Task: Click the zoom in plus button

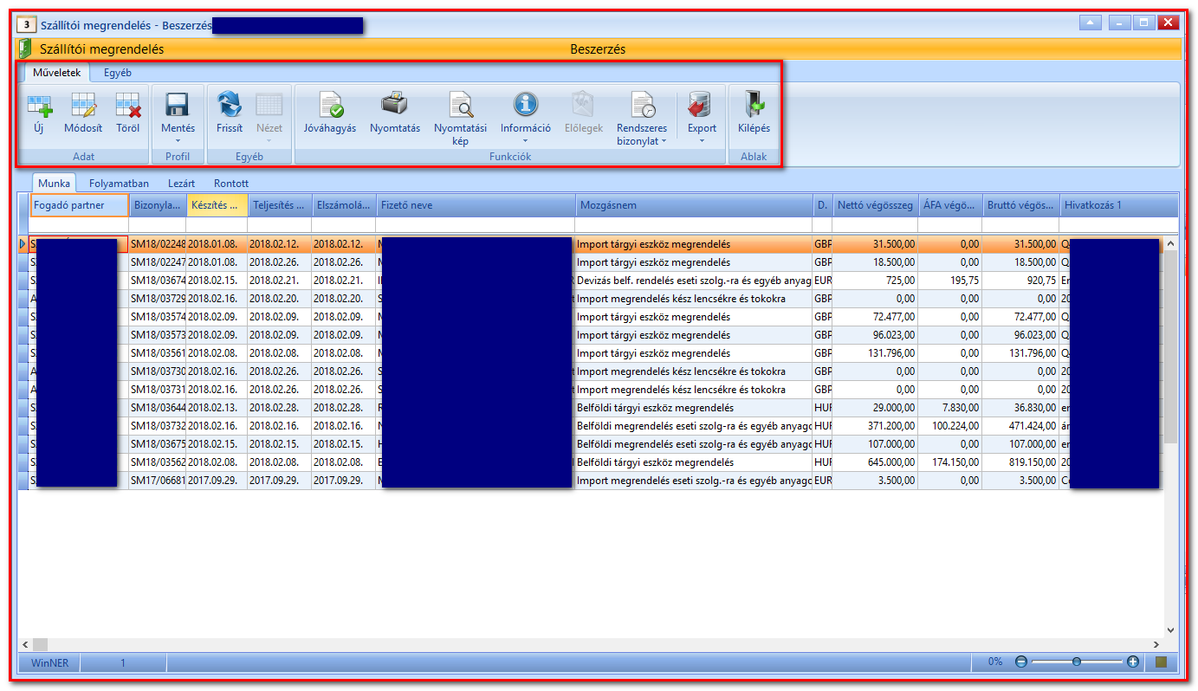Action: 1133,662
